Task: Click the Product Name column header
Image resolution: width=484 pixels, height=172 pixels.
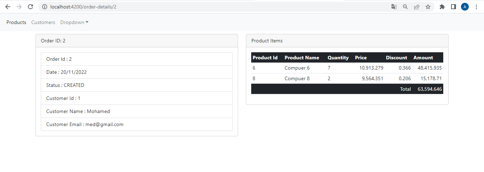Action: click(x=302, y=58)
